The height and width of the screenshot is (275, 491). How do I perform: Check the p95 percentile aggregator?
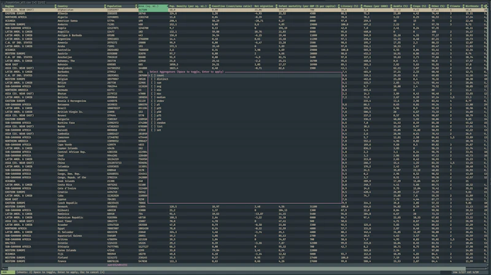point(153,119)
